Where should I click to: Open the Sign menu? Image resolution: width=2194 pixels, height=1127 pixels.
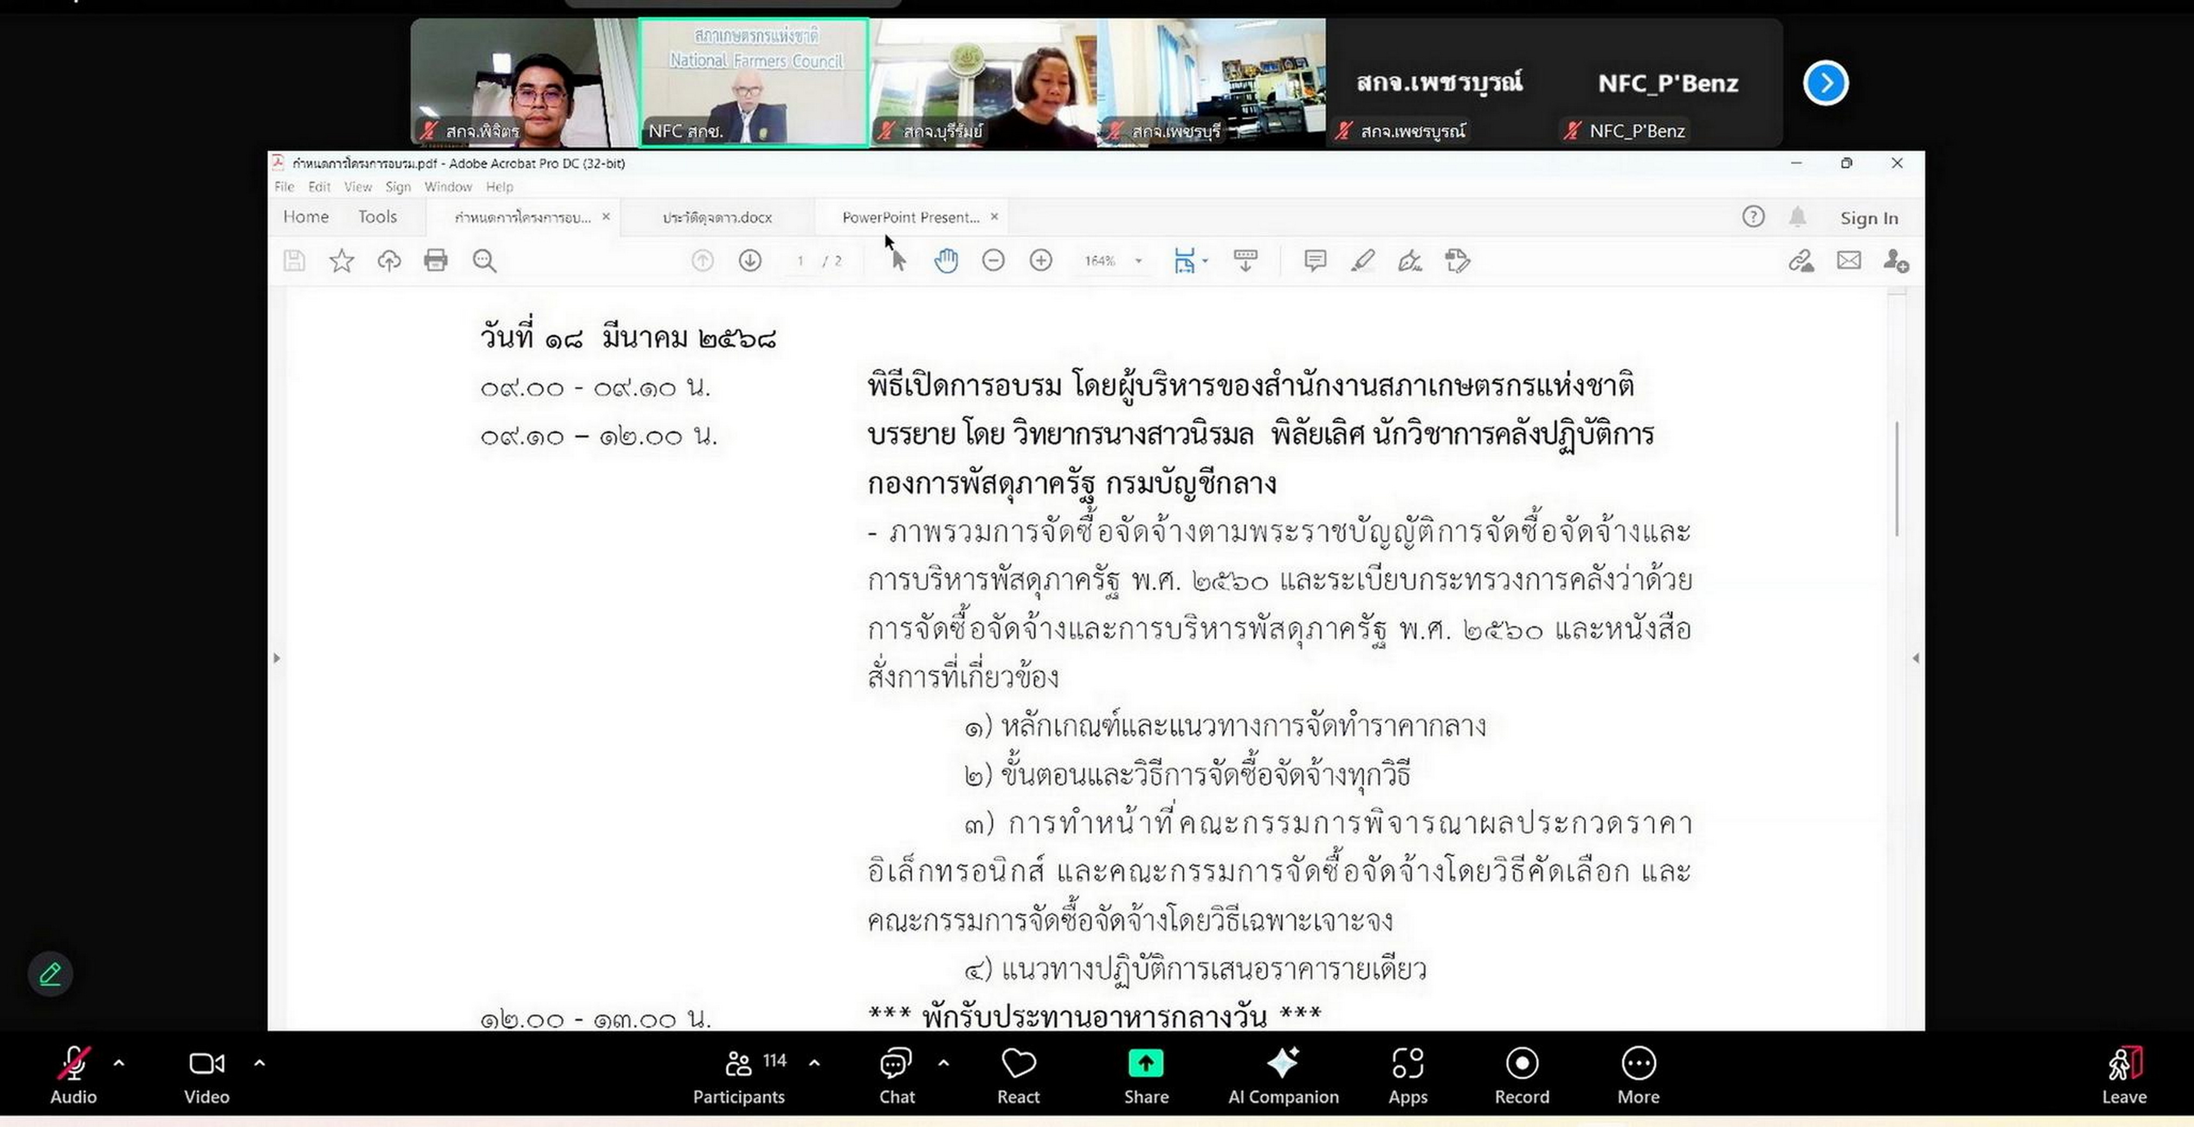click(398, 186)
